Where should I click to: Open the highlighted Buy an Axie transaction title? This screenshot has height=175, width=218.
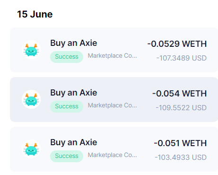[x=74, y=93]
